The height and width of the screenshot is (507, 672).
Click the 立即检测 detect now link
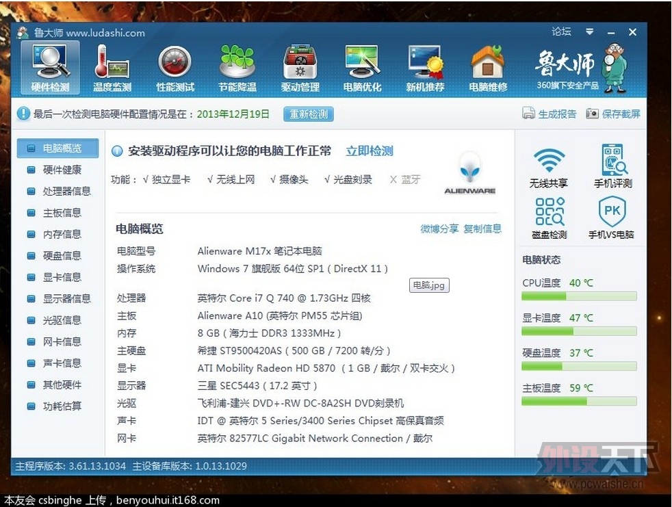click(370, 151)
